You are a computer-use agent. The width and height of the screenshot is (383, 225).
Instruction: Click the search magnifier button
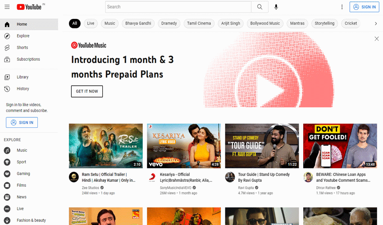[260, 7]
